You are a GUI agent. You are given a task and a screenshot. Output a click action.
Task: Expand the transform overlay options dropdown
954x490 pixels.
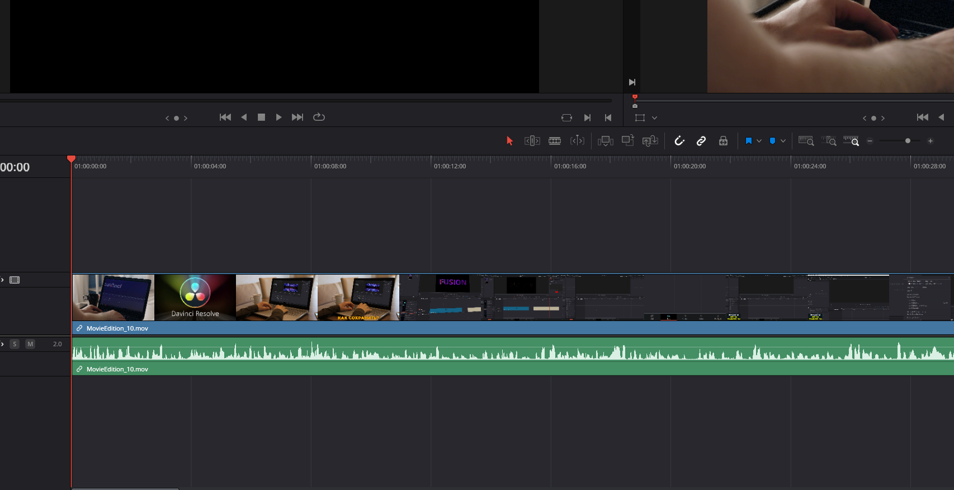coord(654,118)
